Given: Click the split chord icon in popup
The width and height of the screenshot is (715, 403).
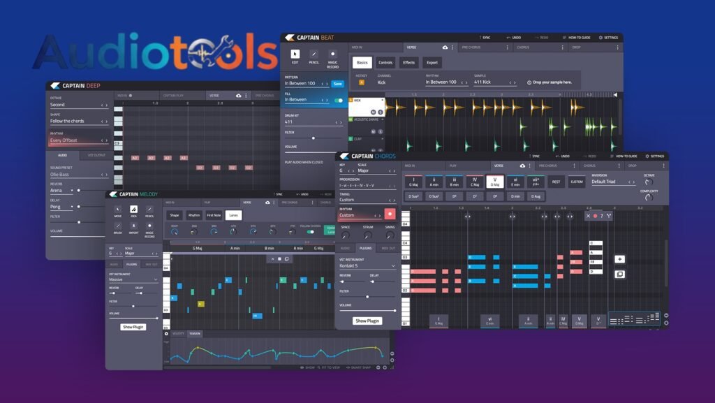Looking at the screenshot, I should [609, 216].
